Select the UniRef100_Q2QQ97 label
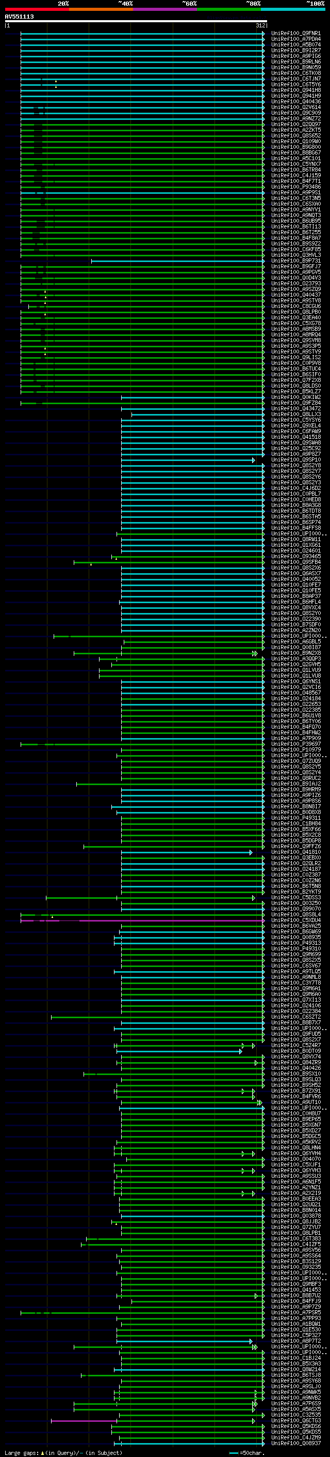This screenshot has width=330, height=1457. tap(296, 125)
